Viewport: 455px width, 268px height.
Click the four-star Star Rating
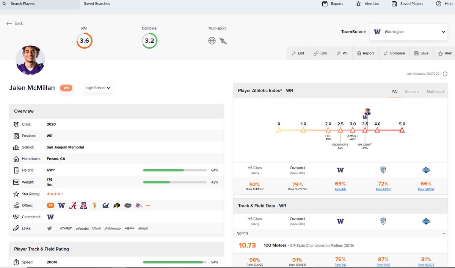pyautogui.click(x=55, y=194)
